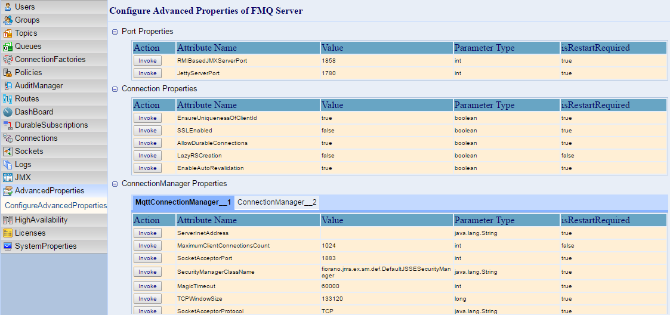Screen dimensions: 670x315
Task: Click the ConnectionFactories icon
Action: click(8, 60)
